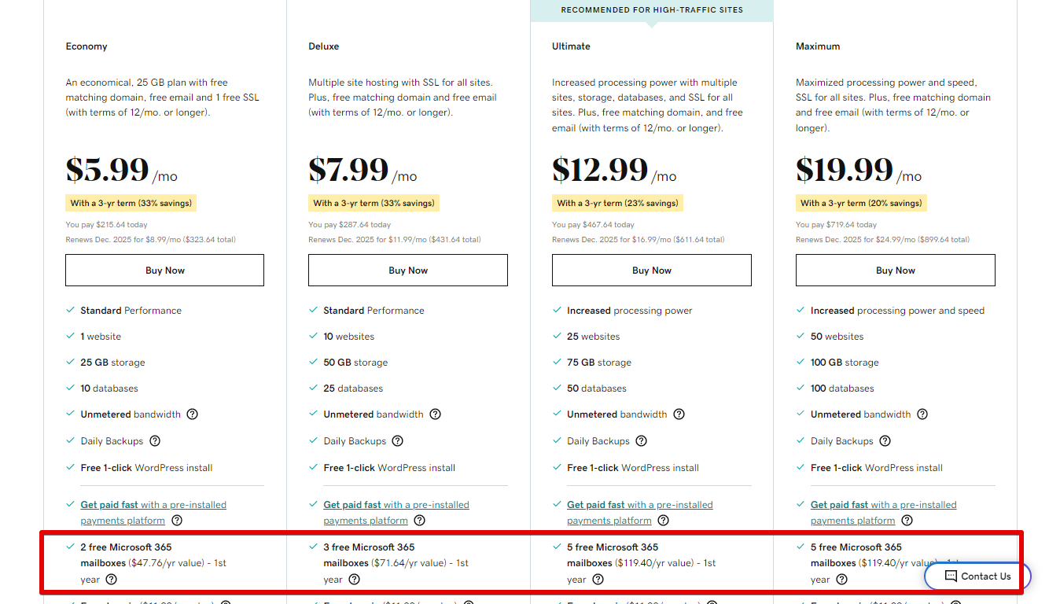
Task: Click Buy Now for the Deluxe plan
Action: click(408, 271)
